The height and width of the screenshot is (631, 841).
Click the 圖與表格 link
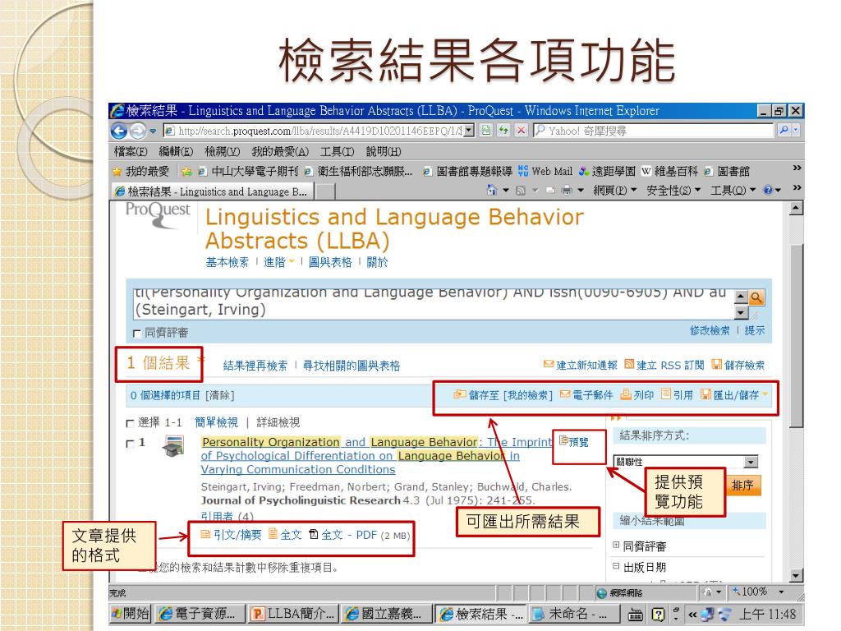tap(330, 262)
